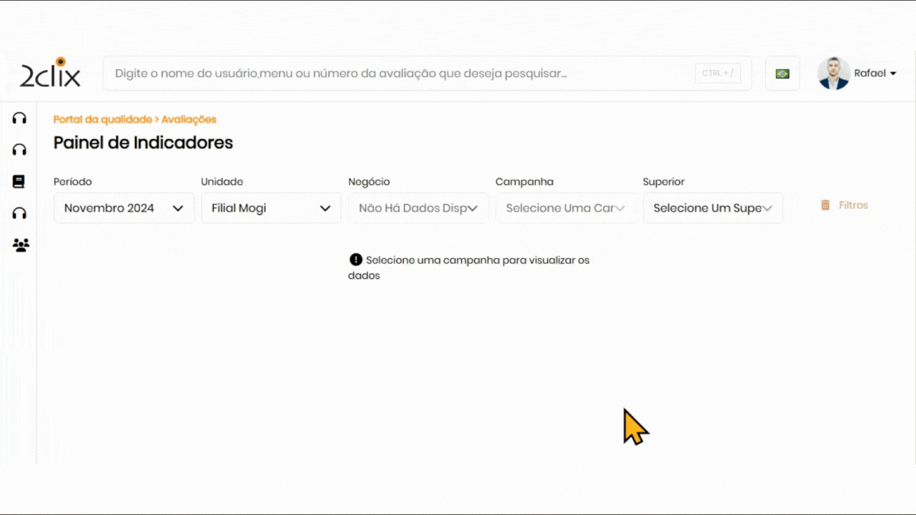Click the CTRL + / shortcut badge
The image size is (916, 515).
tap(717, 73)
